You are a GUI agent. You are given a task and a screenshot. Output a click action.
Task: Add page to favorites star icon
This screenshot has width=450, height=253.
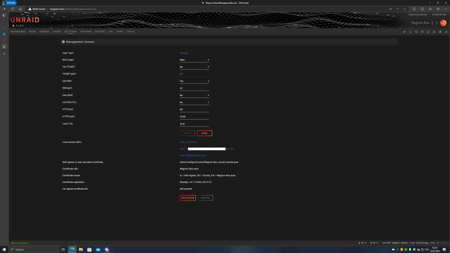(405, 9)
